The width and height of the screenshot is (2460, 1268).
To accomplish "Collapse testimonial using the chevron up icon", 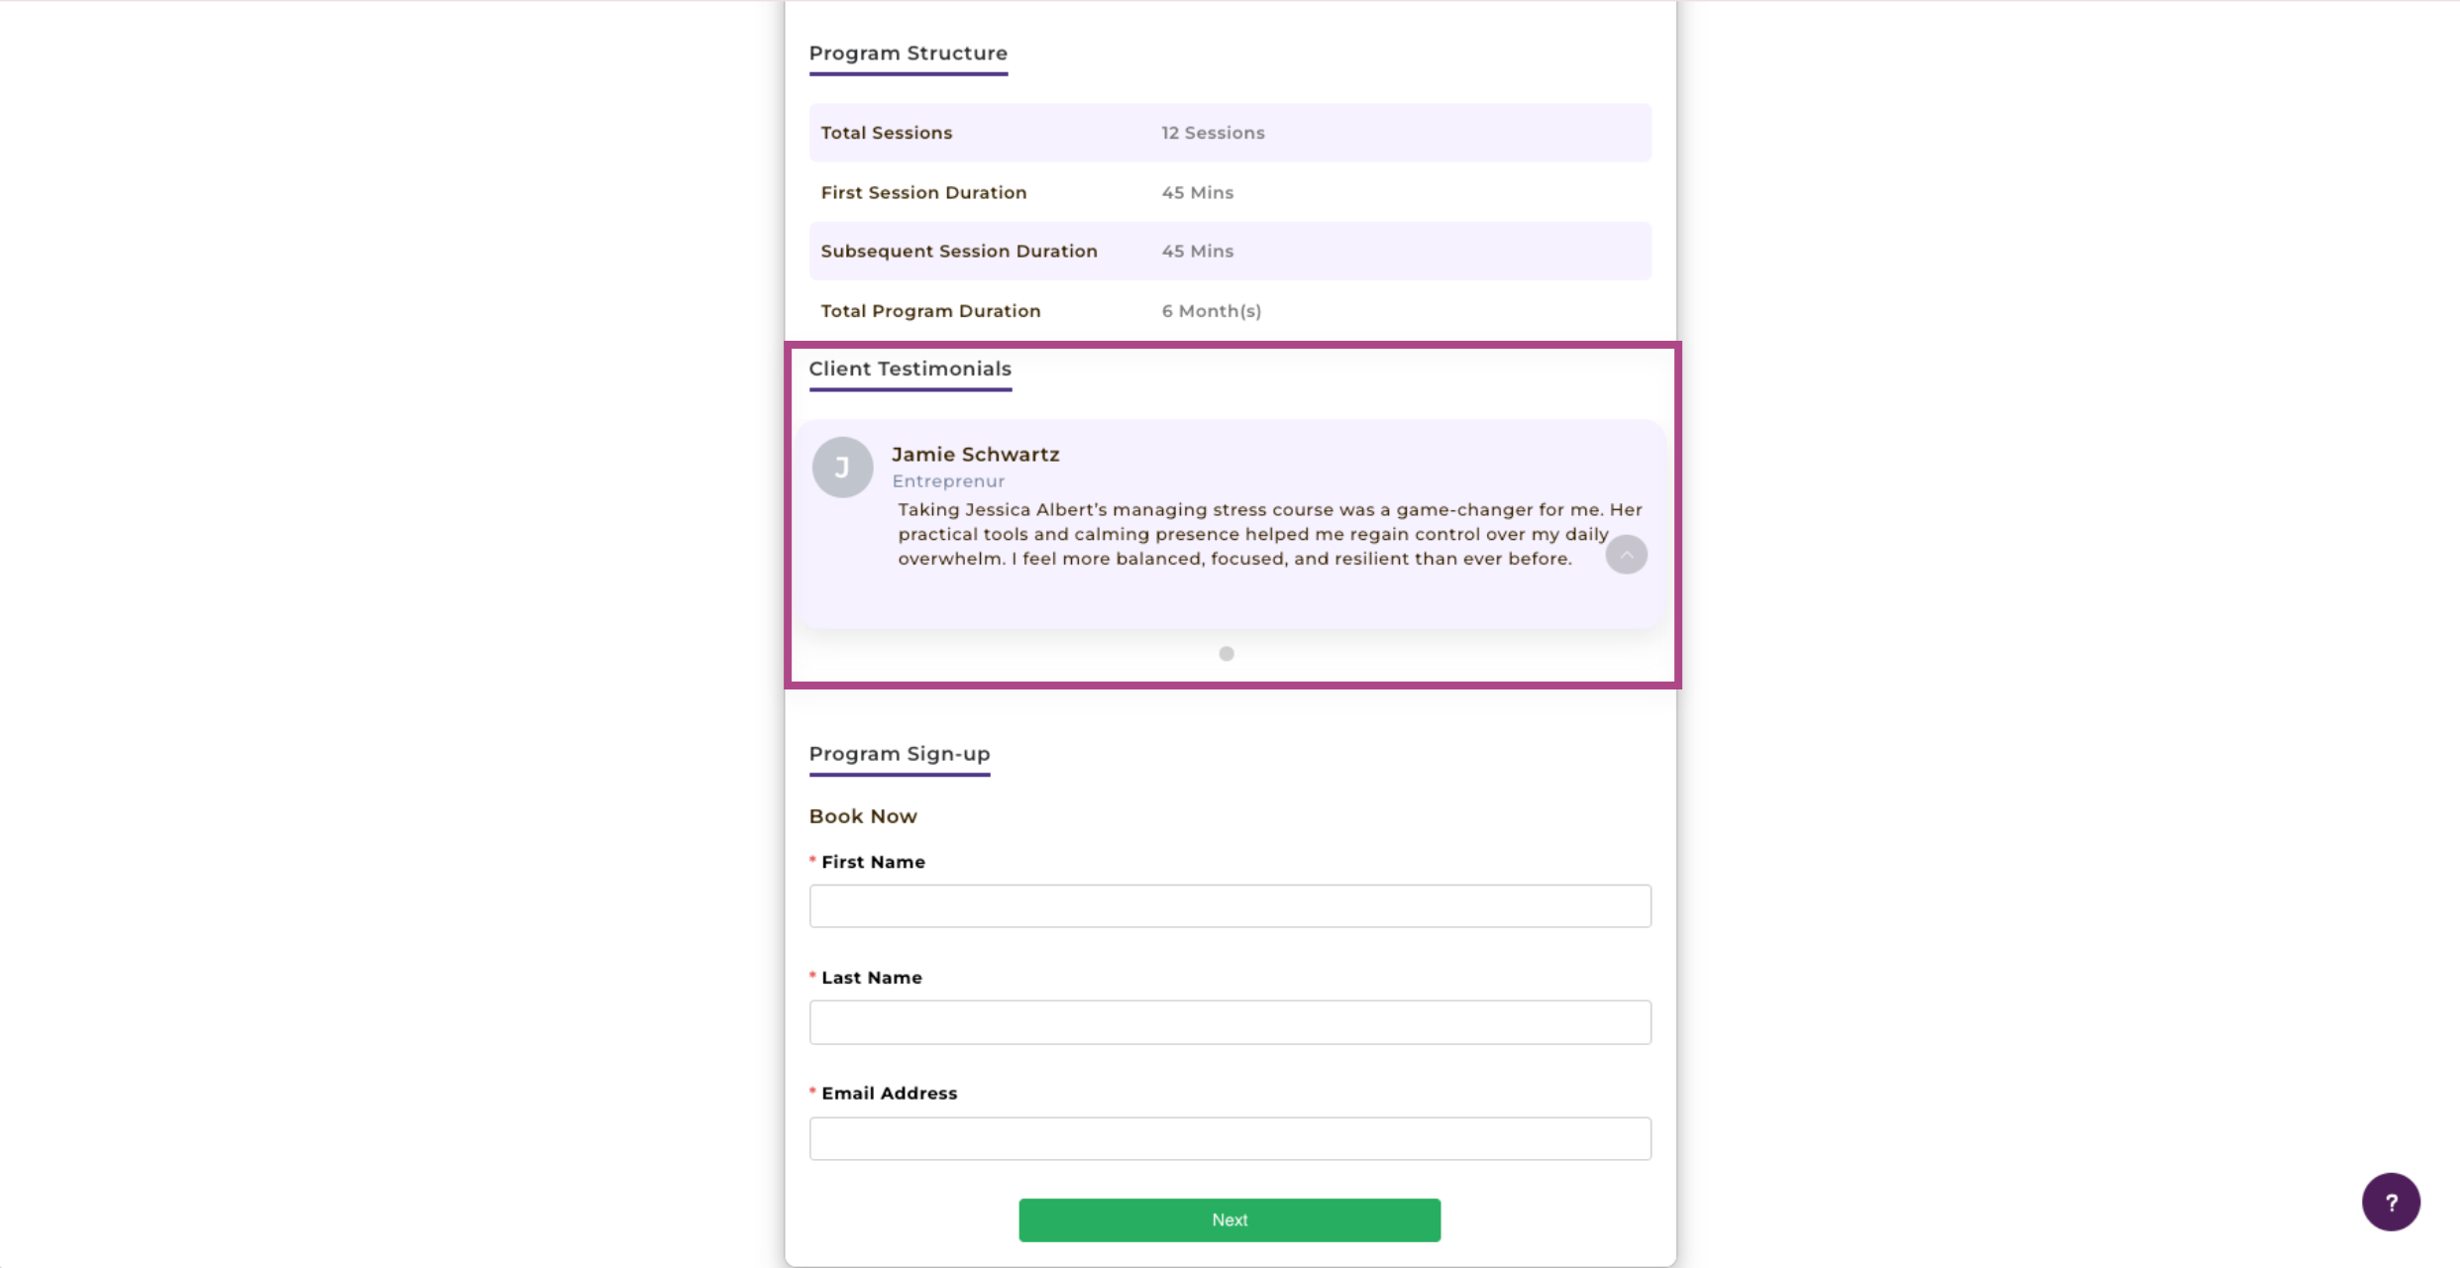I will pyautogui.click(x=1626, y=555).
